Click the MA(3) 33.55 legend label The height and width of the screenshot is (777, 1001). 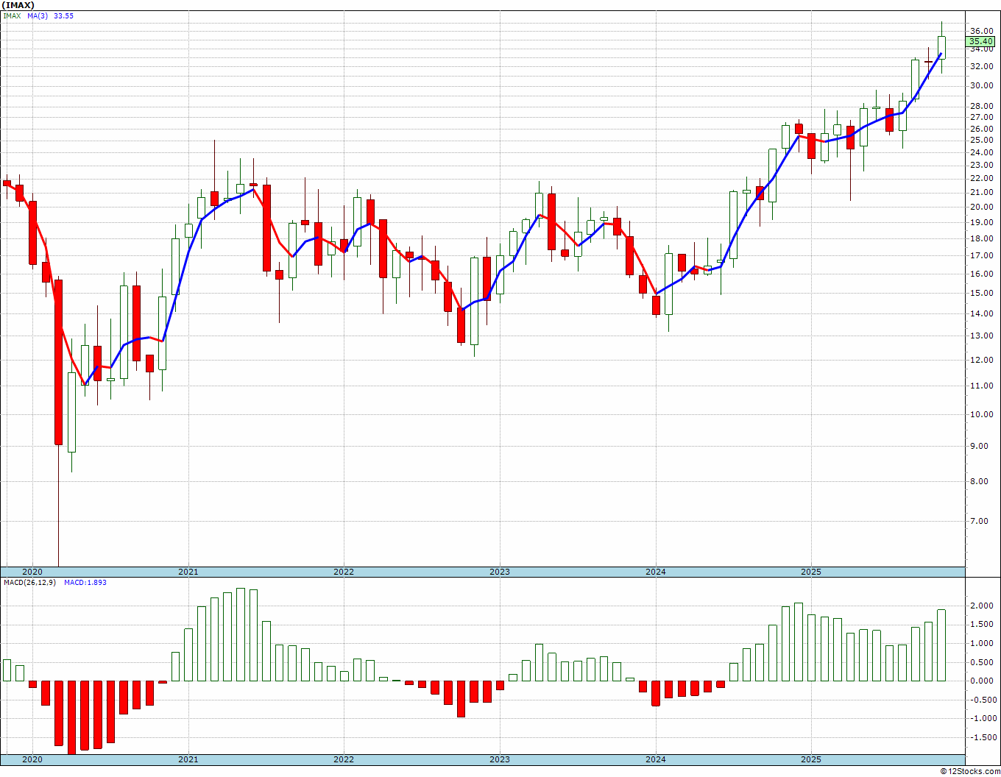coord(51,15)
